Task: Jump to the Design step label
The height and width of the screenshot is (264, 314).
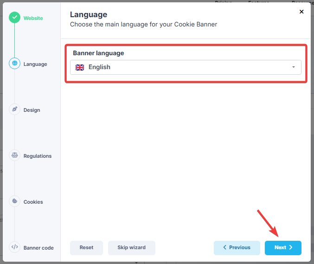Action: coord(32,110)
